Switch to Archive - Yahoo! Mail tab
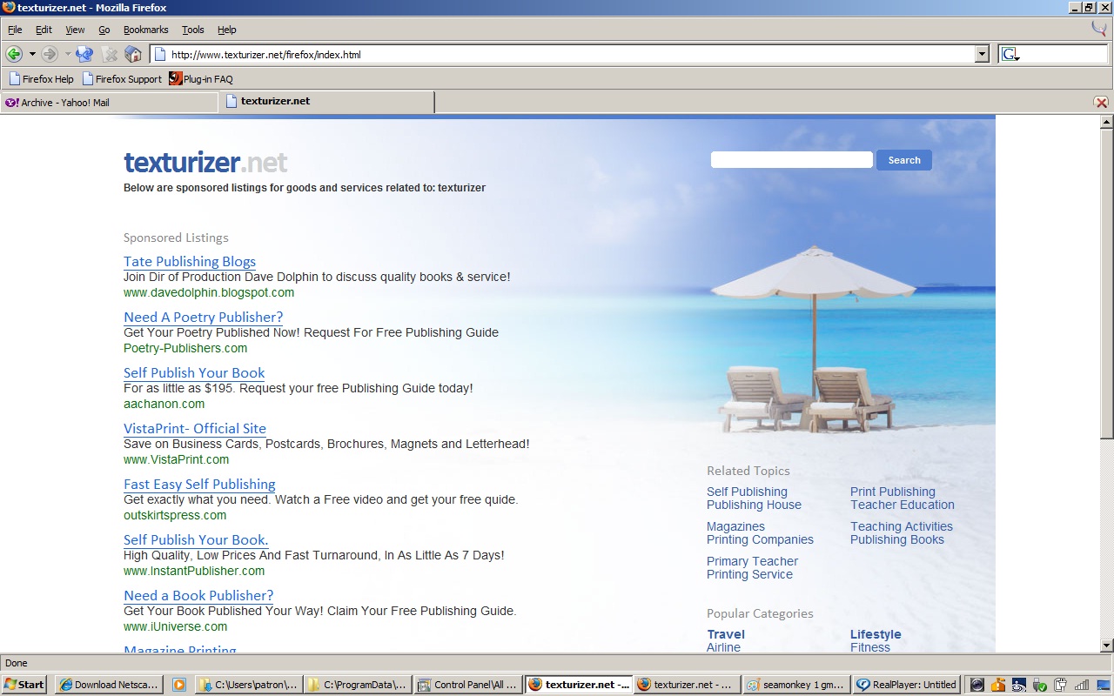Viewport: 1114px width, 696px height. (x=109, y=103)
